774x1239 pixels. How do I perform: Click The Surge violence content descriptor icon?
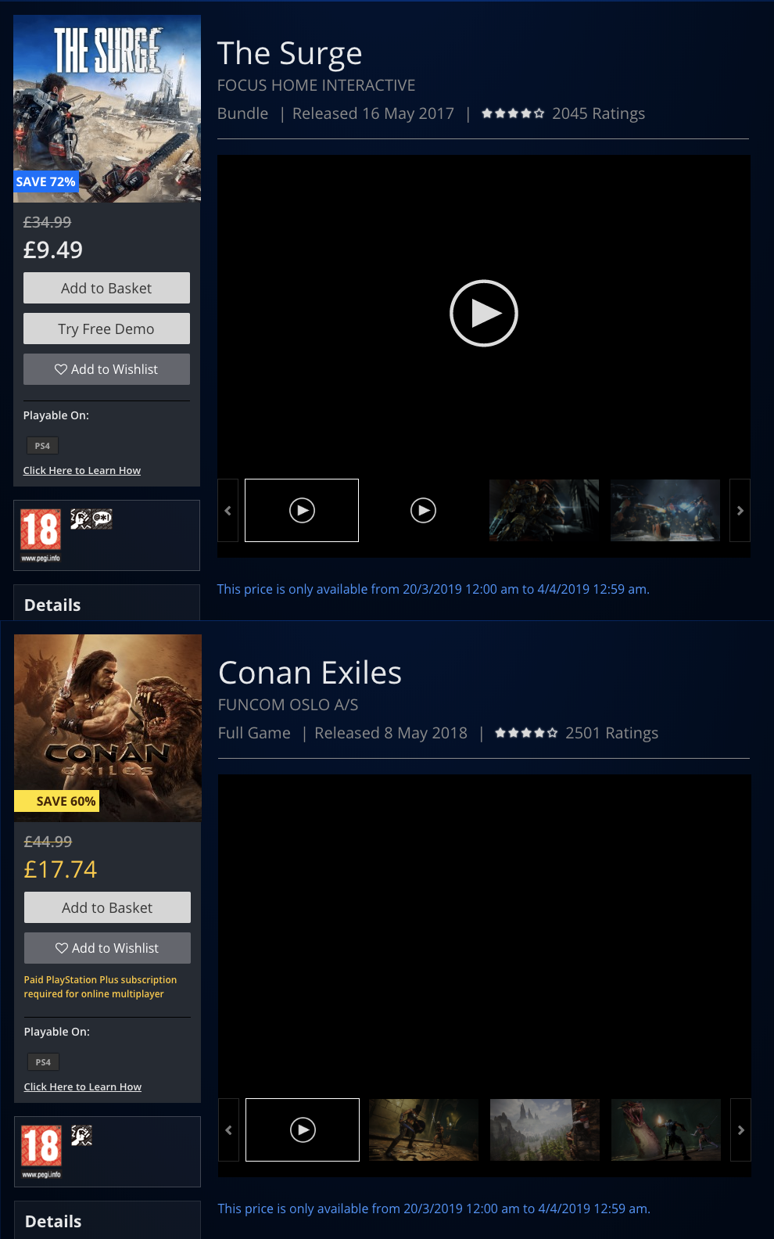coord(81,519)
